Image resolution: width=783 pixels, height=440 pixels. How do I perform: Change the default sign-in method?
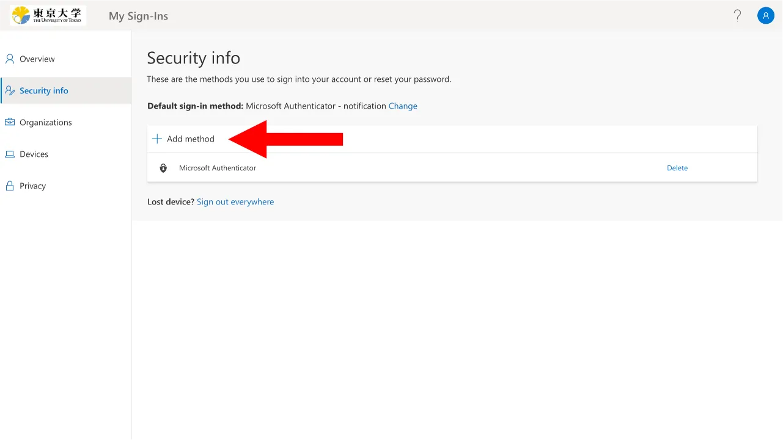[403, 106]
